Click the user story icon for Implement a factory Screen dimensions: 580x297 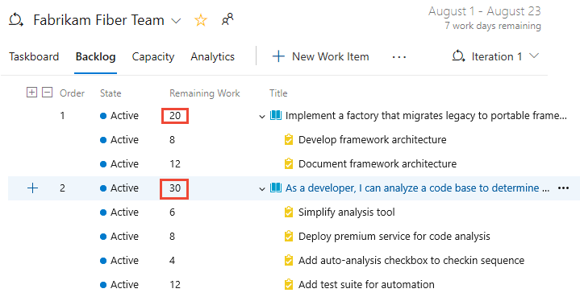tap(276, 115)
